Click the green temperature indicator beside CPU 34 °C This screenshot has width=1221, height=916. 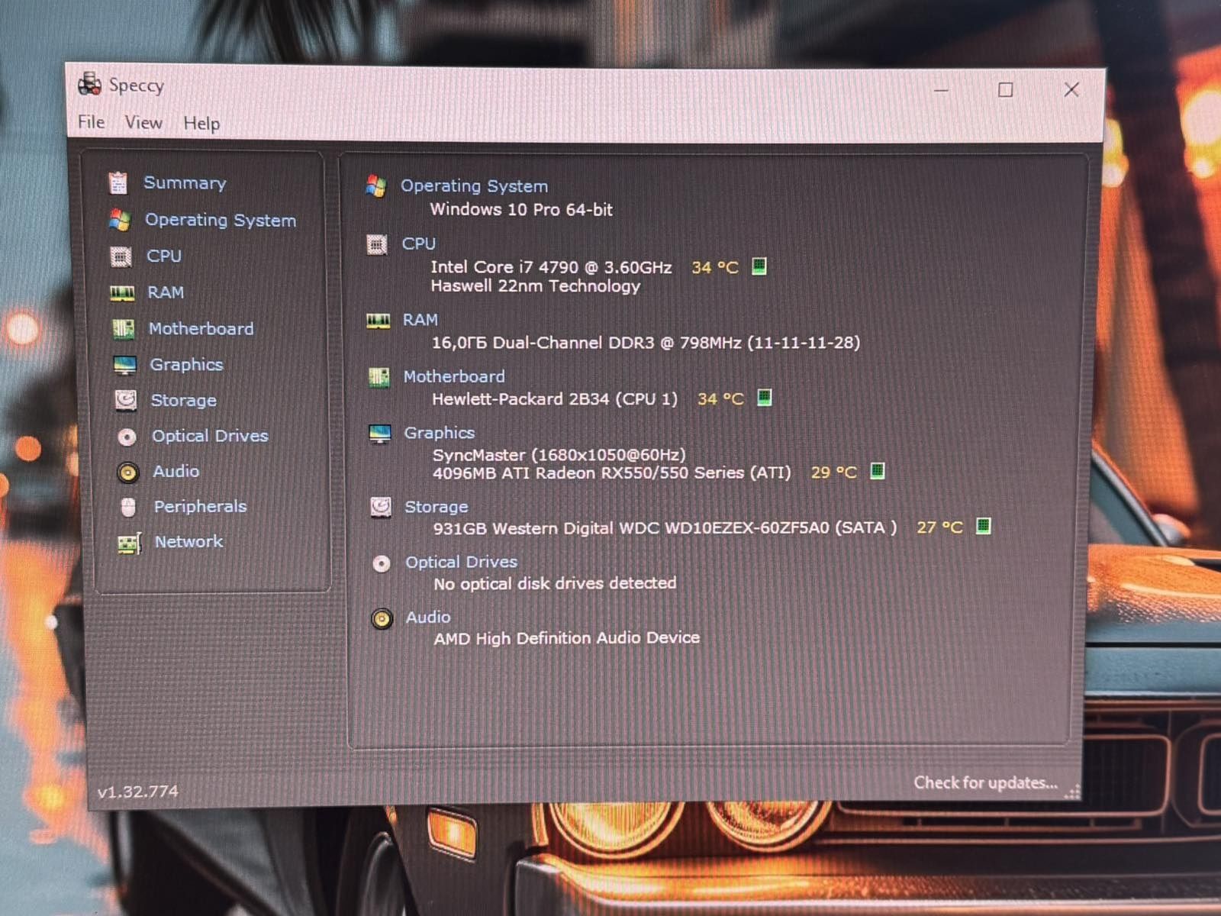click(759, 266)
